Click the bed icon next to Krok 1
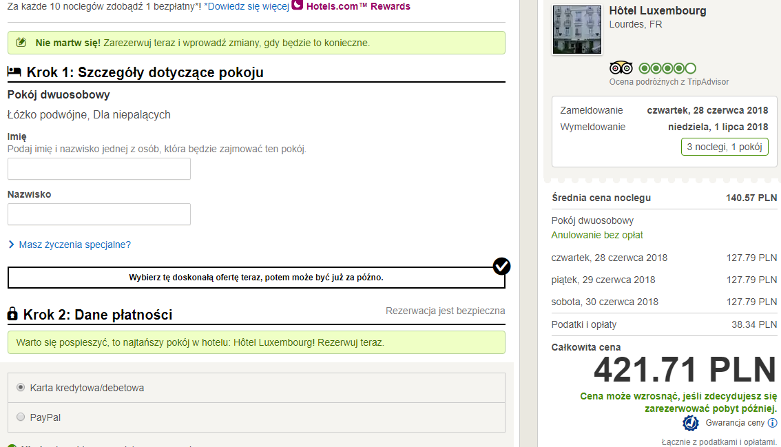This screenshot has width=781, height=447. [x=14, y=72]
